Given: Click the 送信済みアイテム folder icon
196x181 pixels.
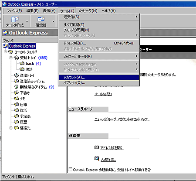Looking at the screenshot, I should click(x=17, y=81).
